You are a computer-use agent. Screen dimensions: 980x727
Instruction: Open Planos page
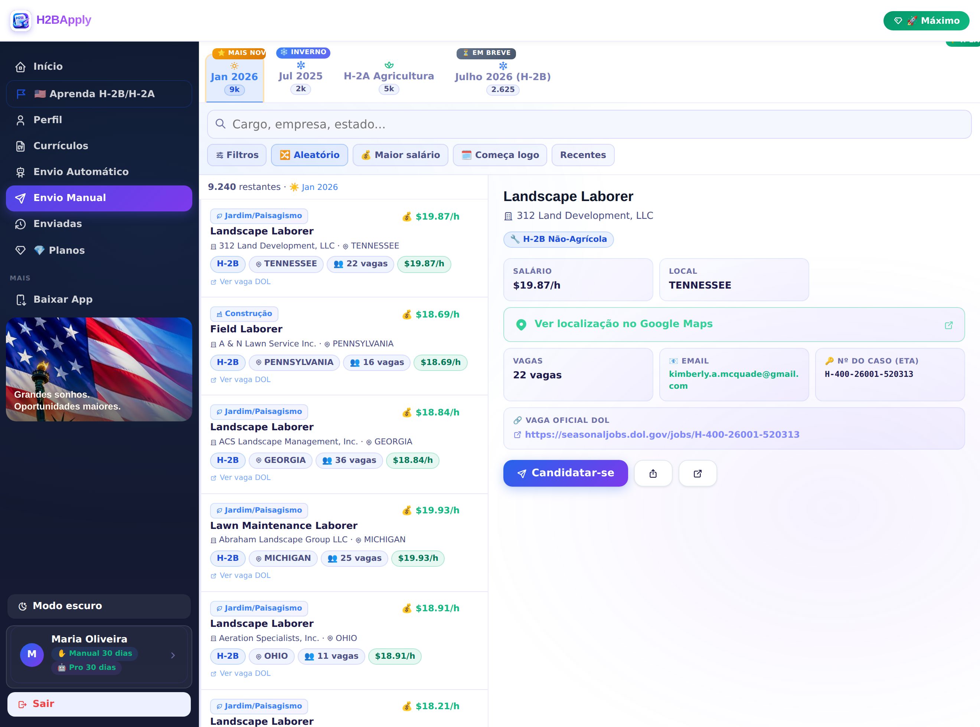click(99, 250)
